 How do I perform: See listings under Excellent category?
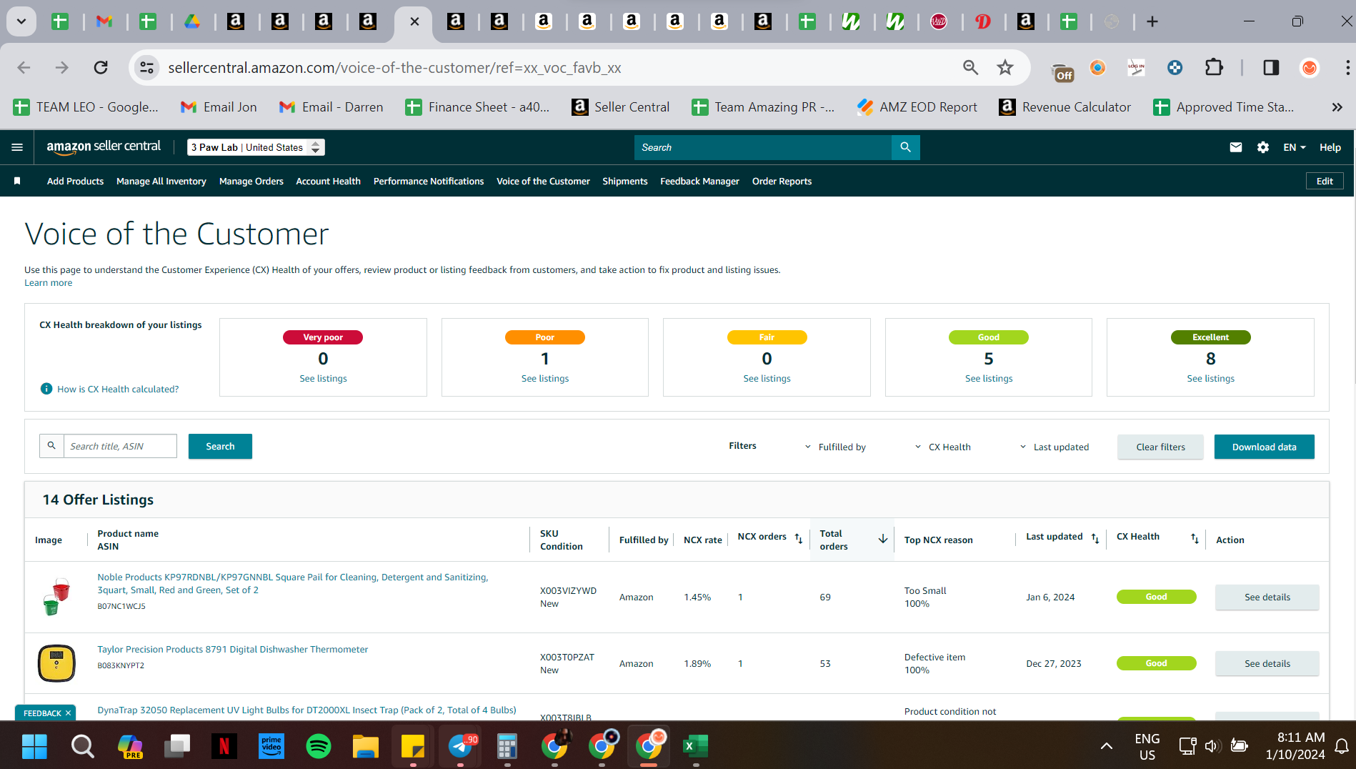pyautogui.click(x=1210, y=378)
